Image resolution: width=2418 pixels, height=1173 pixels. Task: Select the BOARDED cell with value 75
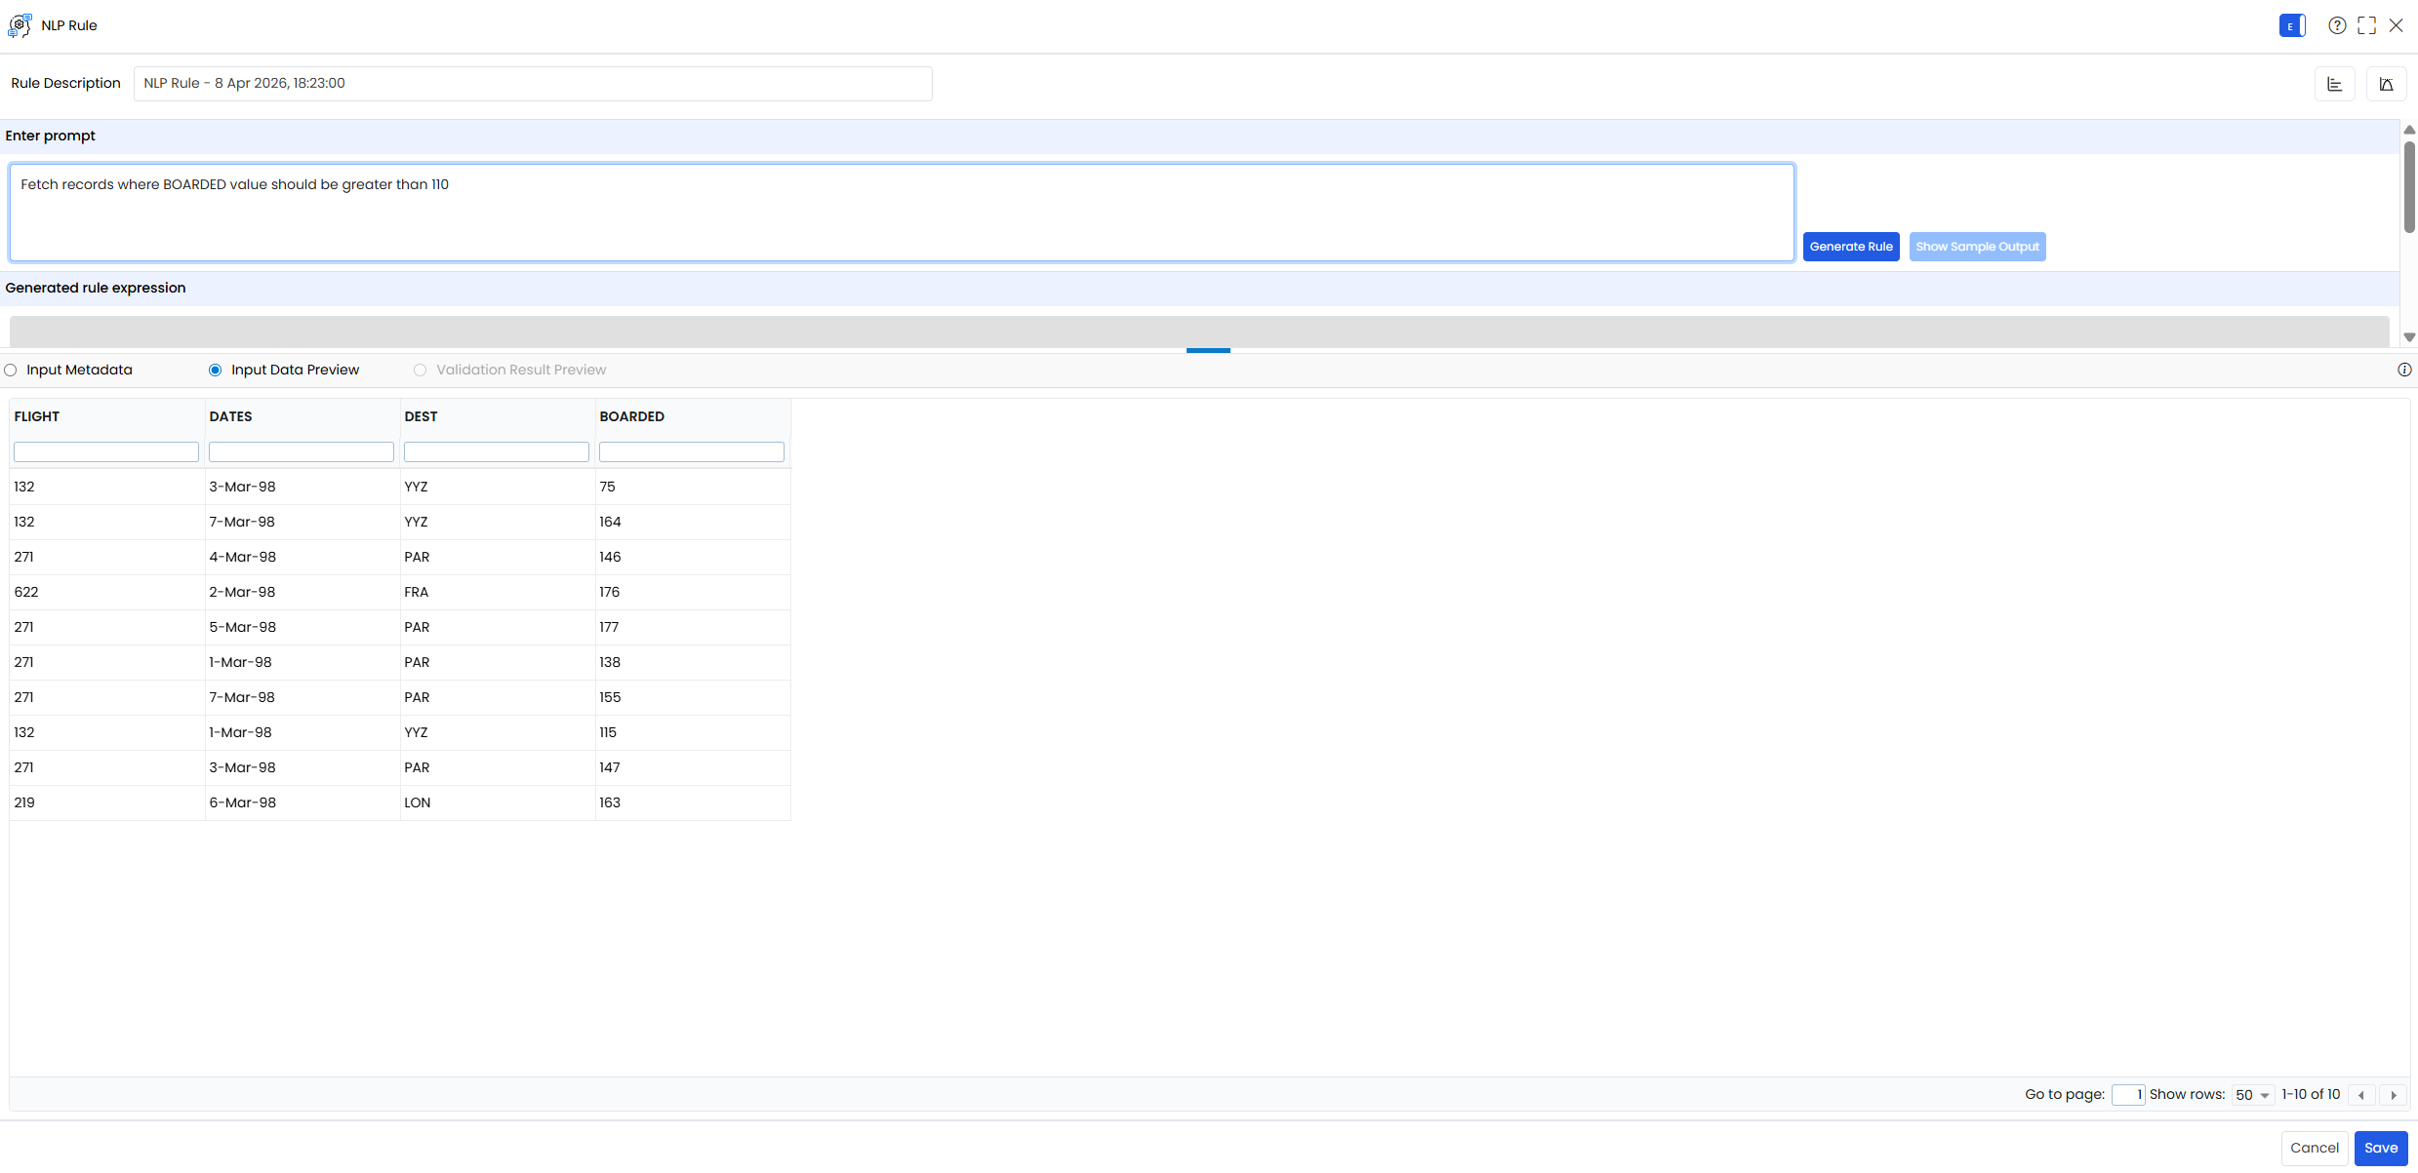pyautogui.click(x=693, y=487)
